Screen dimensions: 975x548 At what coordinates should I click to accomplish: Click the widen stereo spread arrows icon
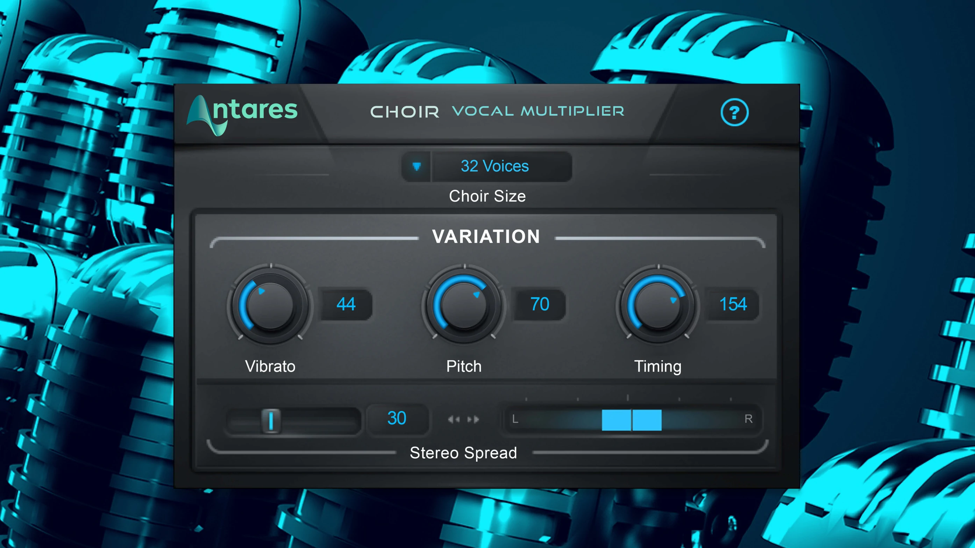tap(473, 419)
